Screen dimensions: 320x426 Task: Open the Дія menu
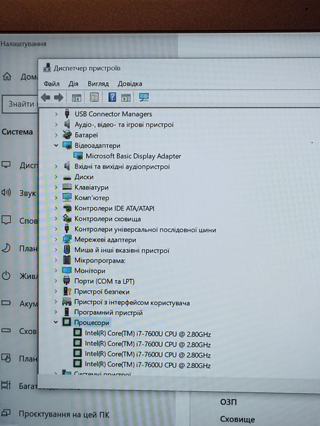(x=73, y=83)
